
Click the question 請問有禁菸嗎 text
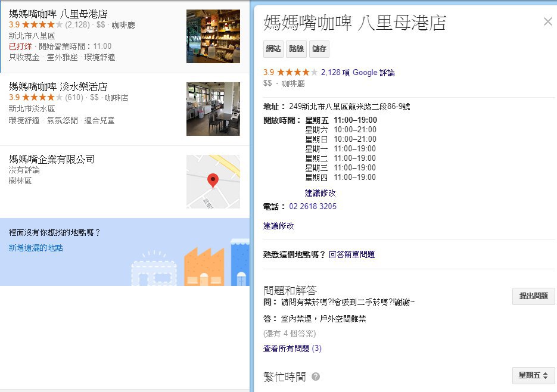tap(348, 303)
